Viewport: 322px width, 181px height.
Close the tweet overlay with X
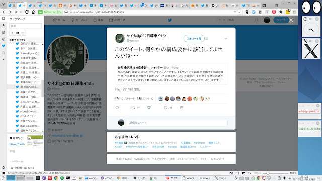pyautogui.click(x=291, y=20)
